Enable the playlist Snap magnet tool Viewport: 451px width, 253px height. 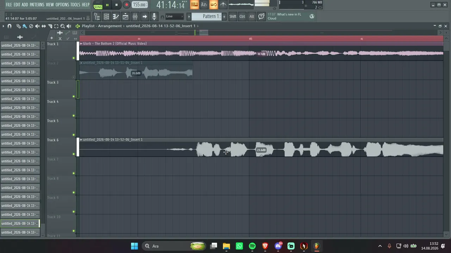pyautogui.click(x=10, y=26)
